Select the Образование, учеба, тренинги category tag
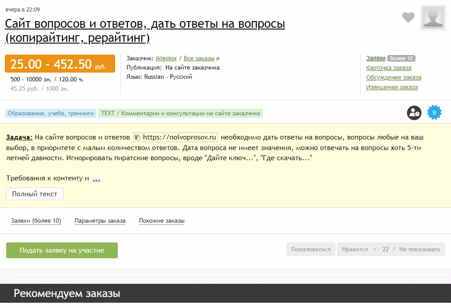The width and height of the screenshot is (451, 308). (51, 114)
